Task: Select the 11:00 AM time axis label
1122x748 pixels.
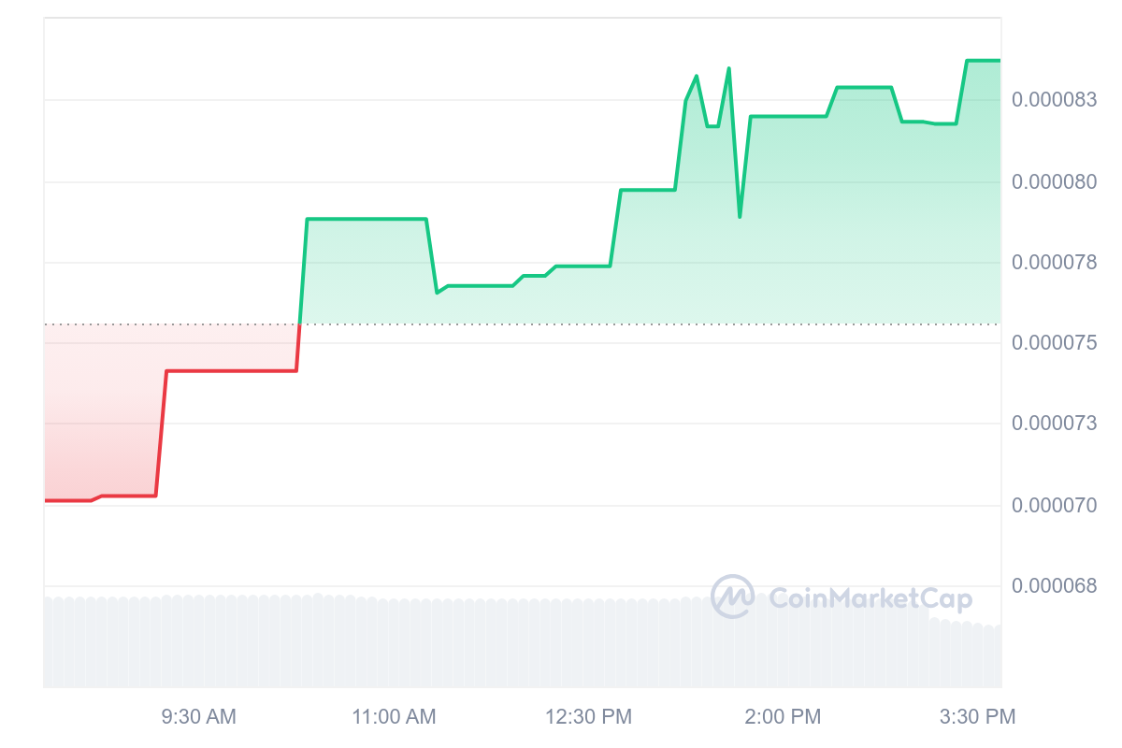Action: click(x=394, y=717)
